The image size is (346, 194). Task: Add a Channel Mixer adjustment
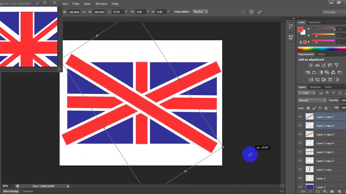[333, 72]
